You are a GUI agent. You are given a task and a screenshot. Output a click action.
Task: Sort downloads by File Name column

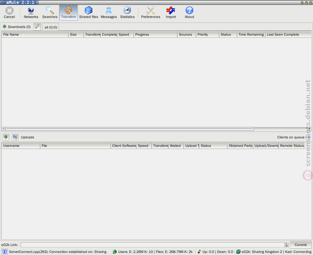click(35, 34)
